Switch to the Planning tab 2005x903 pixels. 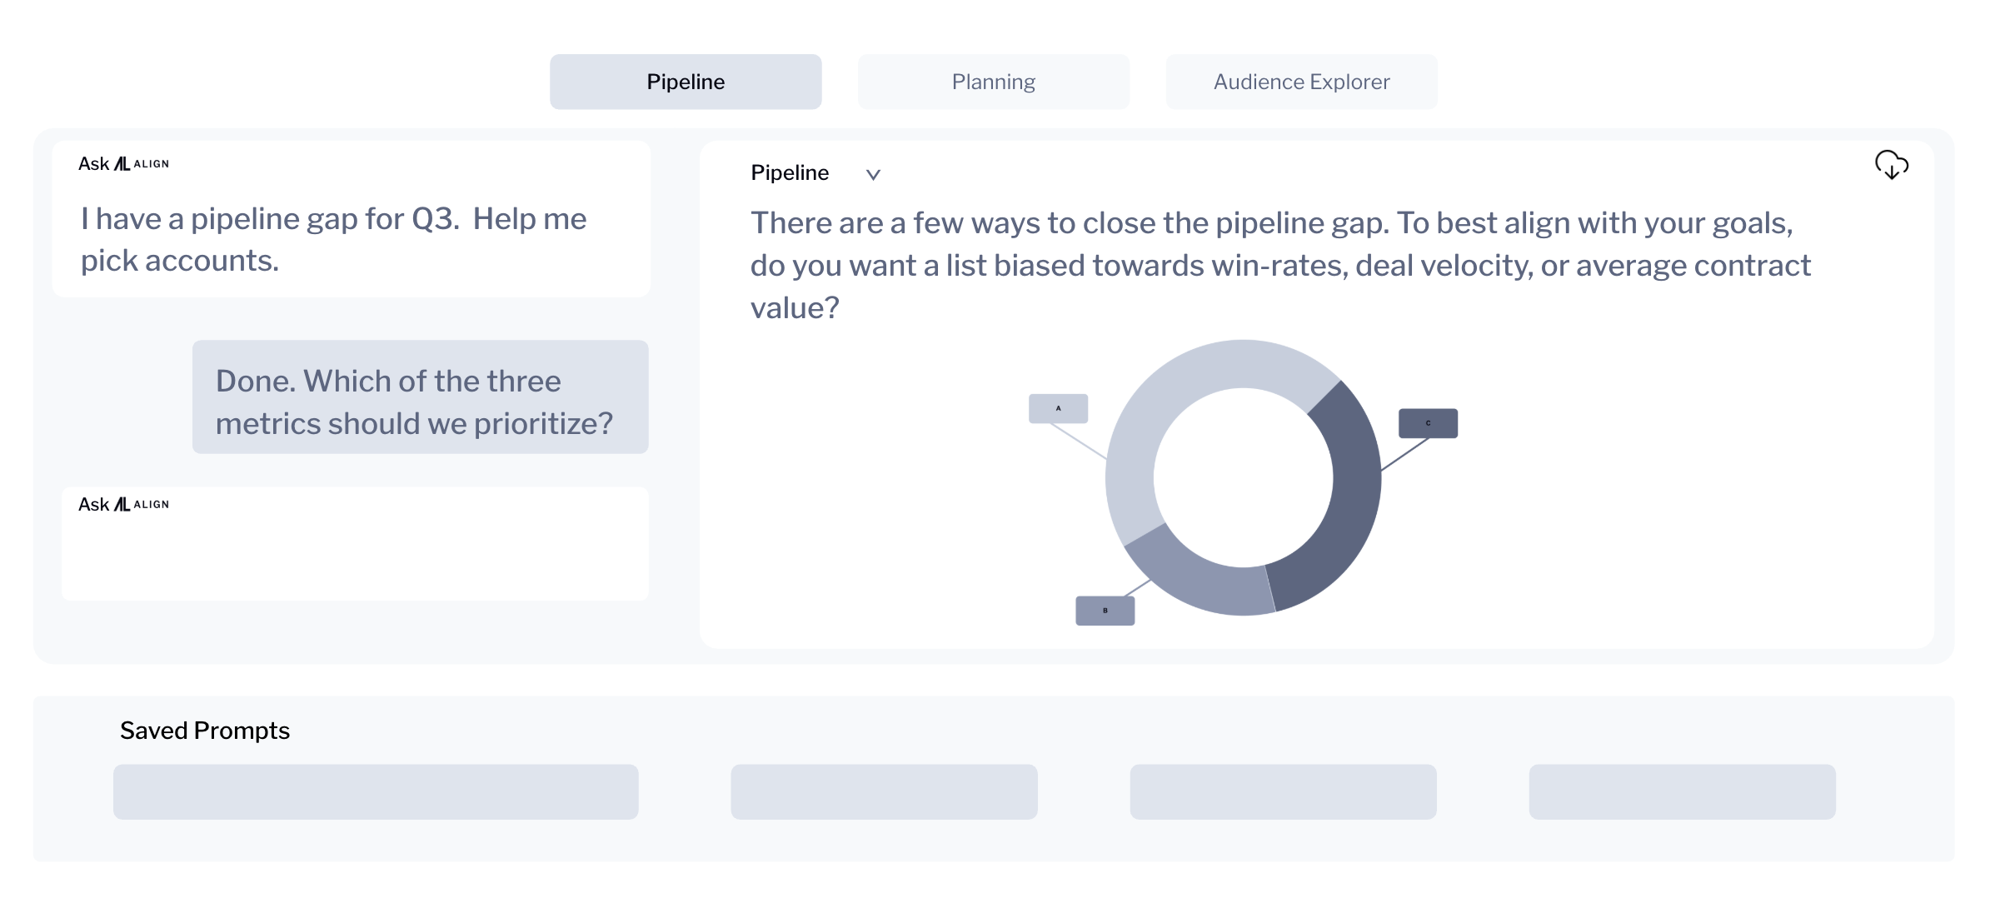993,81
